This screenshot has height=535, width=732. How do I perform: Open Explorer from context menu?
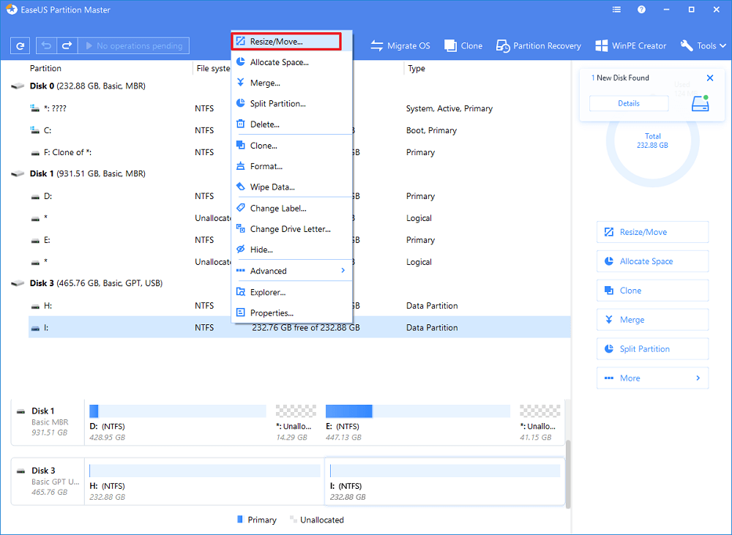pos(292,292)
